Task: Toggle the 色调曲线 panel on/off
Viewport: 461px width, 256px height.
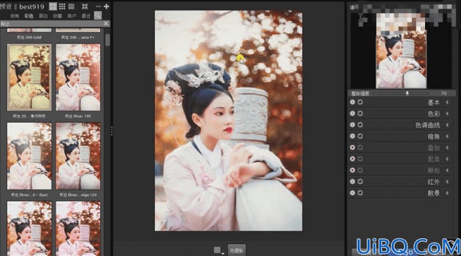Action: click(352, 125)
